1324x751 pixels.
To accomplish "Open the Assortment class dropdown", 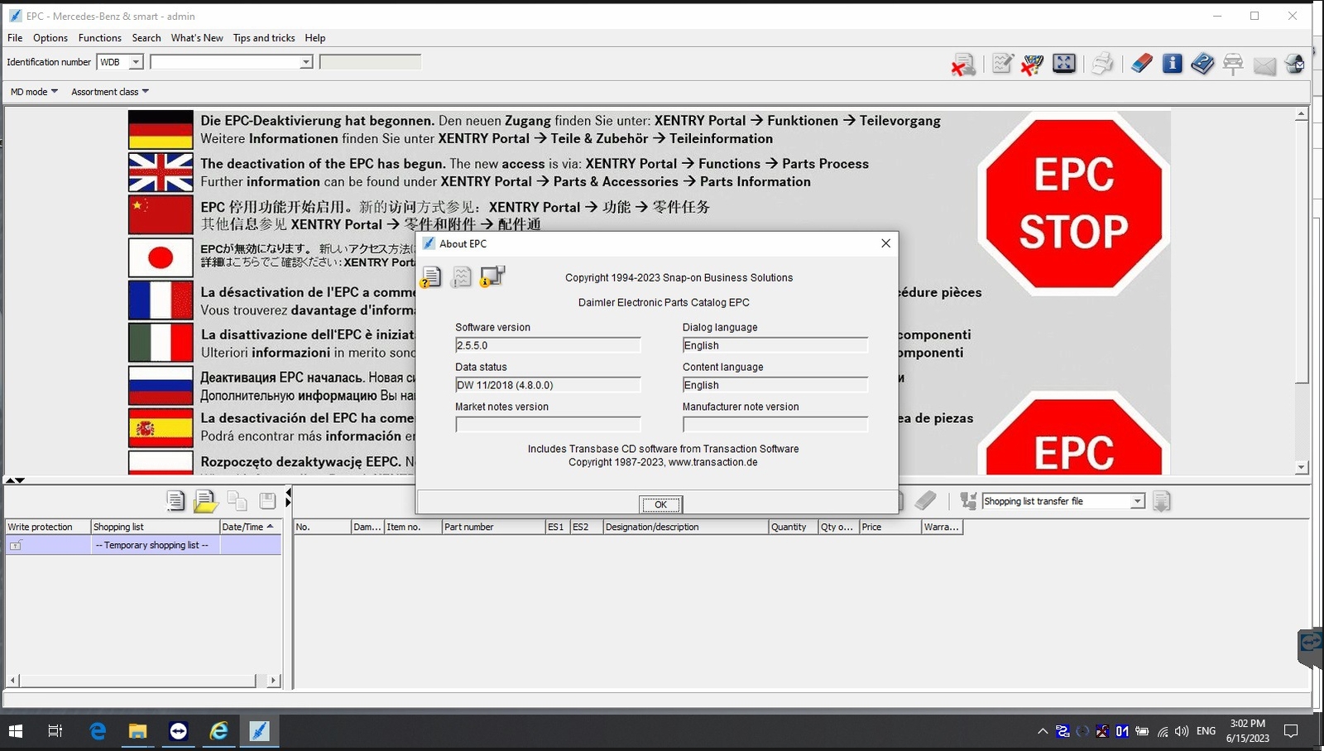I will [x=110, y=92].
